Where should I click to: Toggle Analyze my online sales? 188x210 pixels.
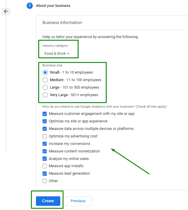pyautogui.click(x=45, y=159)
